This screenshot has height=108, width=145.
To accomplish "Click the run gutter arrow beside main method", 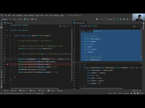I will [7, 35].
